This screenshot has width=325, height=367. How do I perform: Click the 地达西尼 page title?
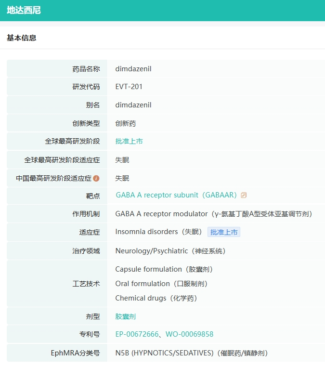24,10
